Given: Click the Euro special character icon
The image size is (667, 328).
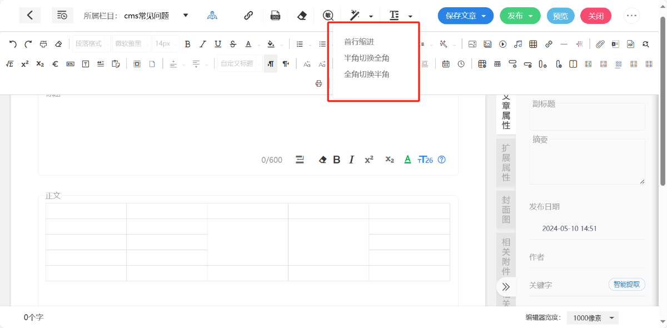Looking at the screenshot, I should pos(55,64).
